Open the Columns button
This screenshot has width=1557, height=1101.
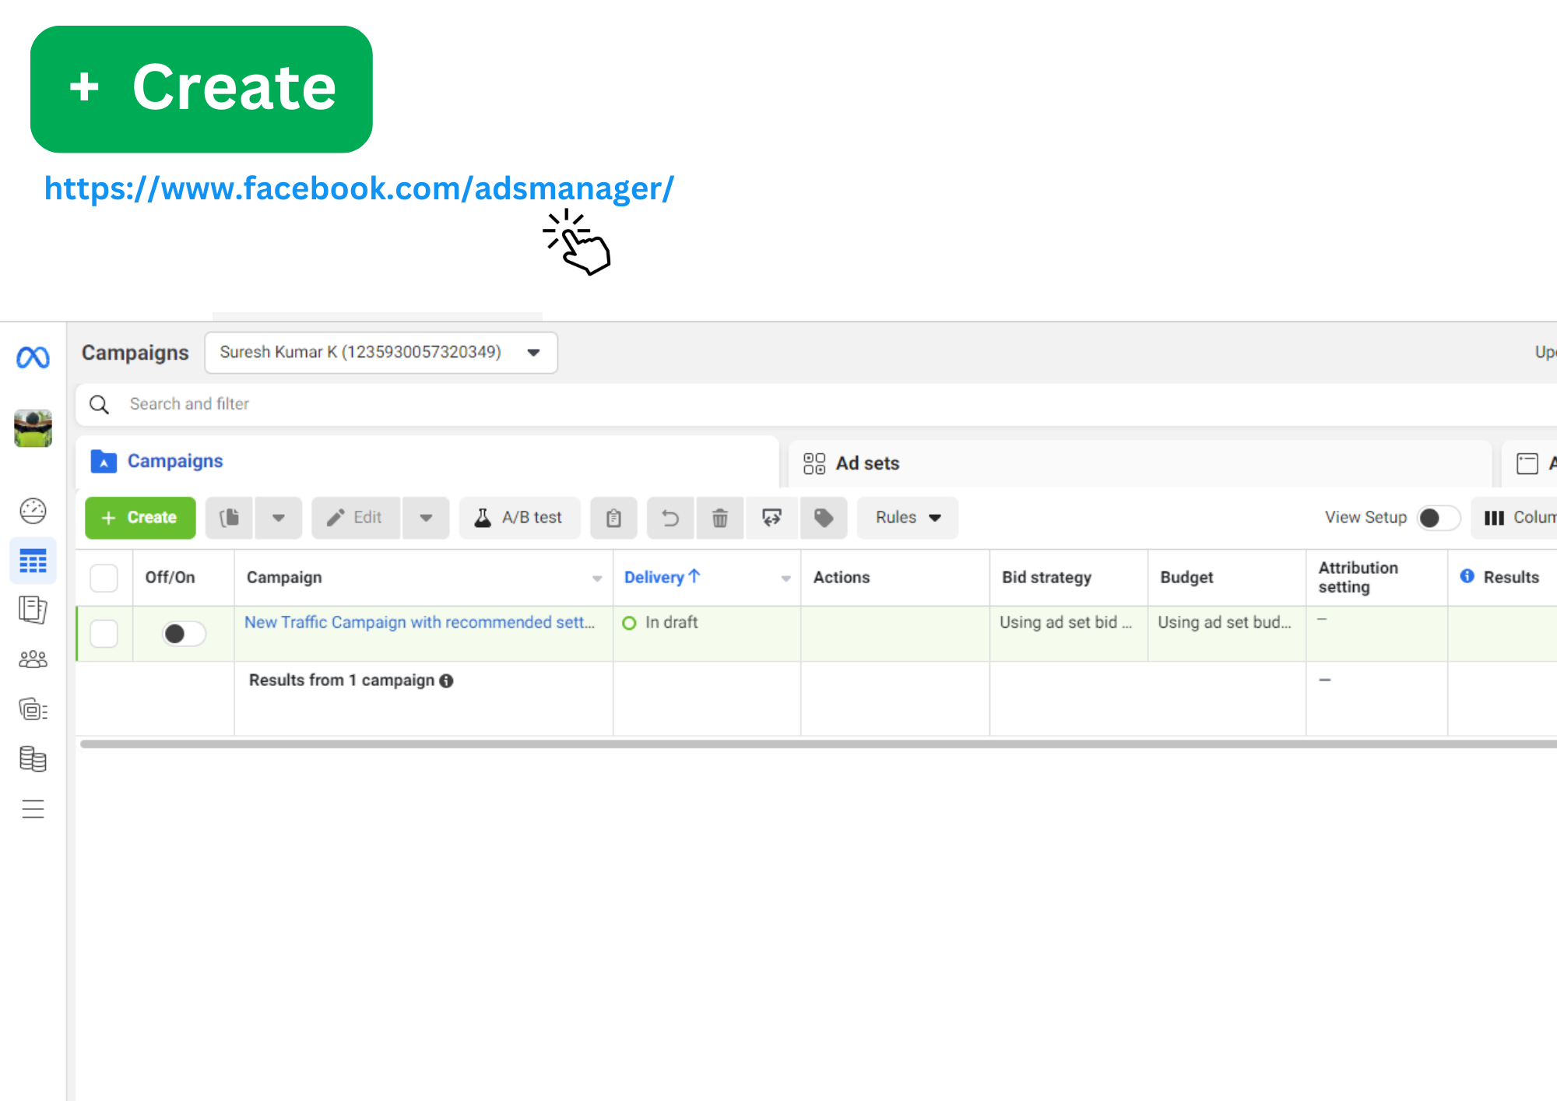[x=1514, y=518]
